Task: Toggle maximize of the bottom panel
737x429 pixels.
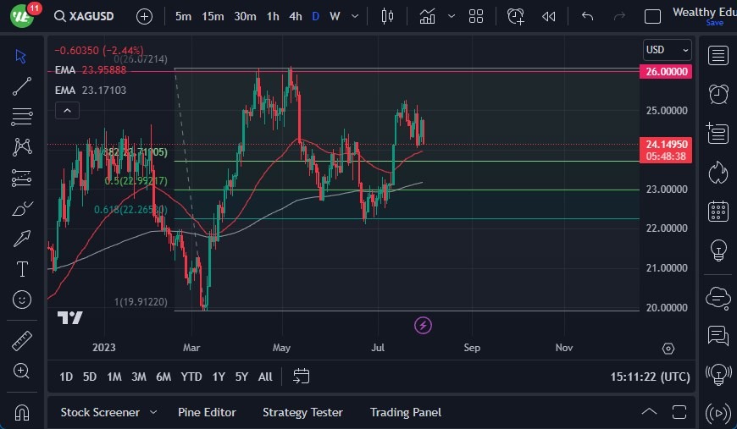Action: click(x=680, y=412)
